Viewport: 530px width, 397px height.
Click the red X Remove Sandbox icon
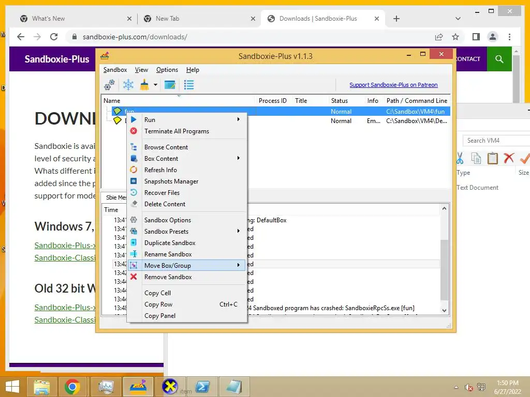(x=134, y=277)
